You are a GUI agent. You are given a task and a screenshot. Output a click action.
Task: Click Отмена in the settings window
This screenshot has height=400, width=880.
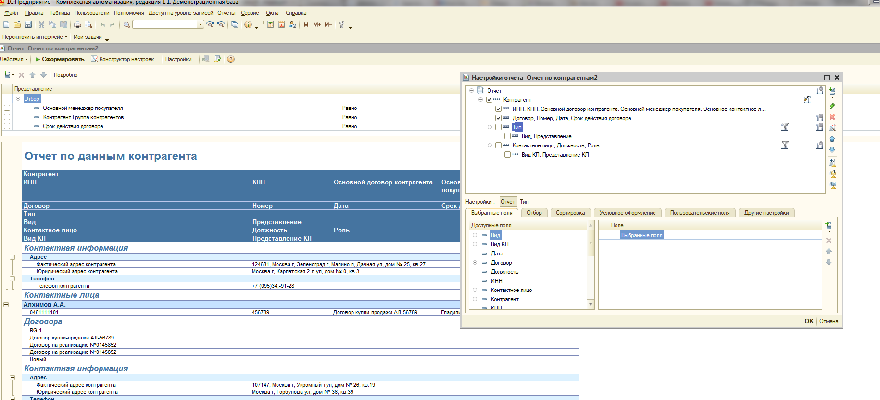829,321
